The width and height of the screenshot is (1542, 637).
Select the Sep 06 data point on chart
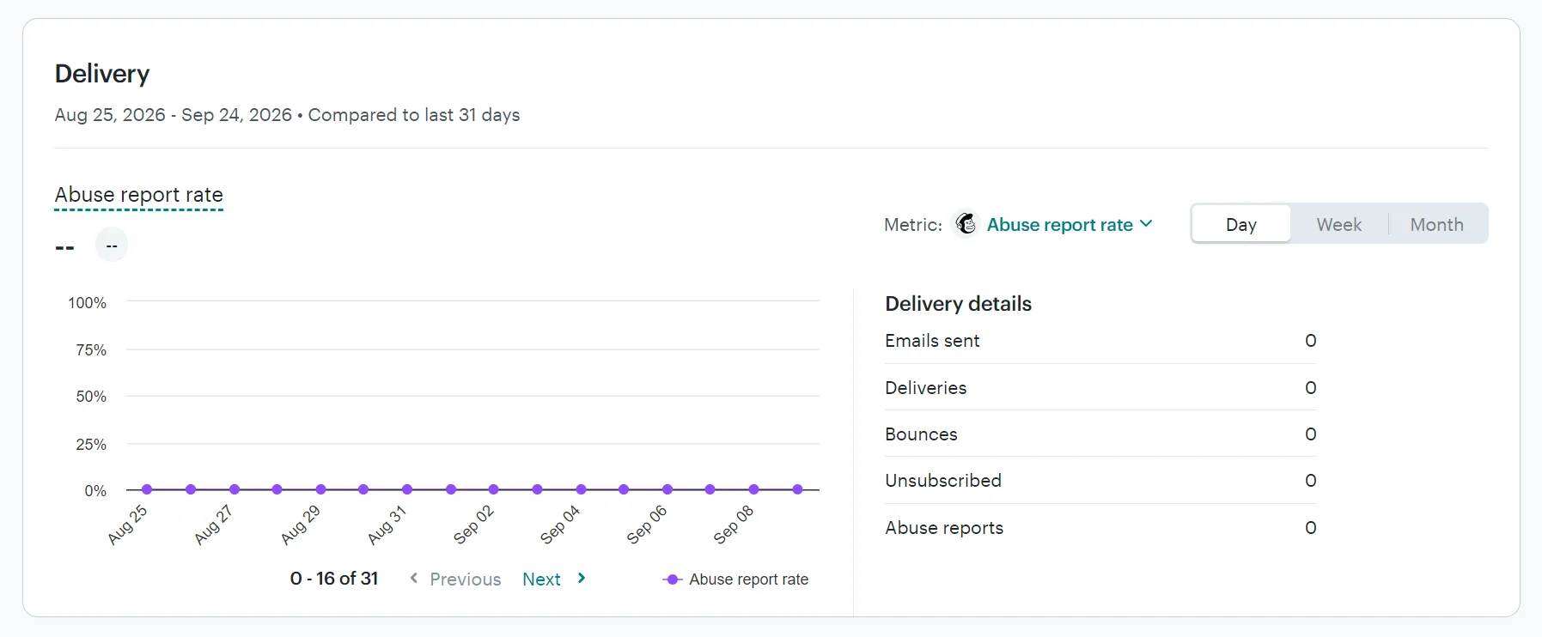(x=667, y=489)
